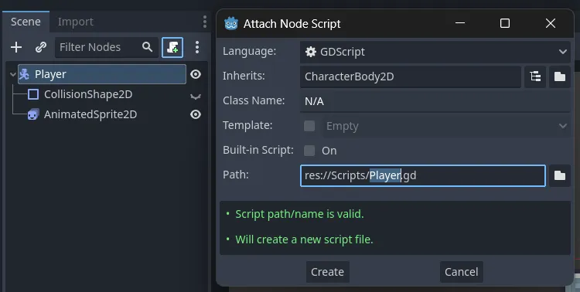Click 'Script path/name is valid.' message
This screenshot has height=292, width=580.
299,214
